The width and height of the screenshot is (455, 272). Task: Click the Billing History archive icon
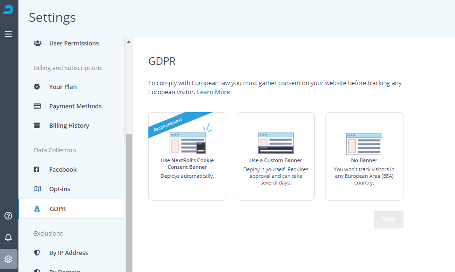tap(37, 125)
